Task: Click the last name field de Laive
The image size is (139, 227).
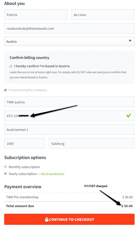Action: [x=103, y=15]
